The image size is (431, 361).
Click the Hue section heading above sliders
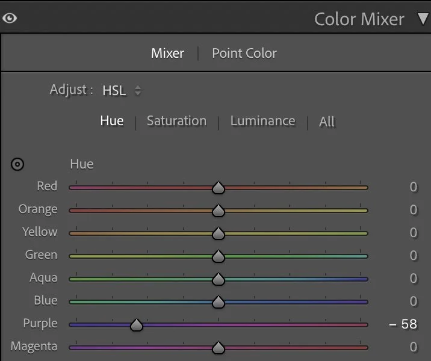82,164
